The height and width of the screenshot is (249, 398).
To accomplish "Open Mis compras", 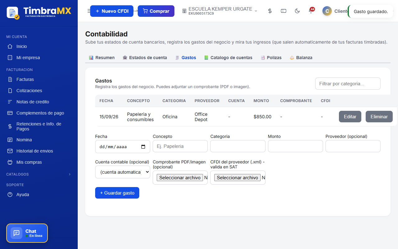I will [39, 162].
